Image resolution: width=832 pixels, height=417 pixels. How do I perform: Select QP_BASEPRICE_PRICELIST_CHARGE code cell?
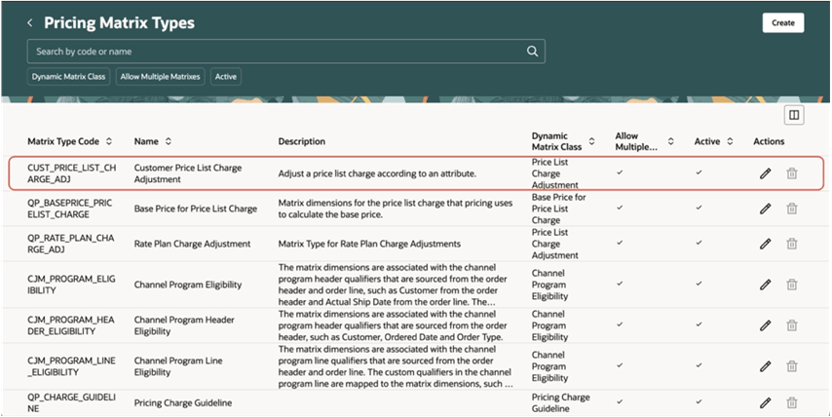click(69, 208)
